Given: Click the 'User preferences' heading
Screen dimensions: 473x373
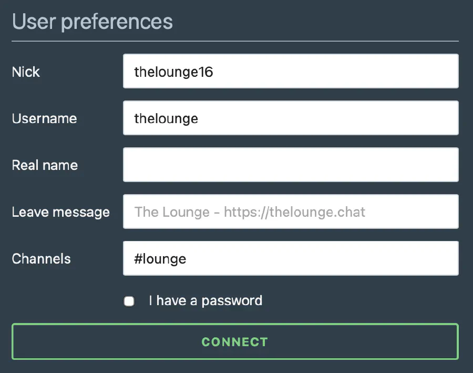Looking at the screenshot, I should pos(92,22).
